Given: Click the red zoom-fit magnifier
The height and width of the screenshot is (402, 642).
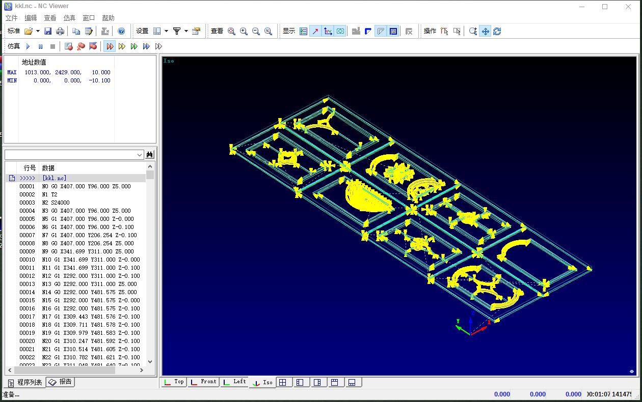Looking at the screenshot, I should click(231, 31).
